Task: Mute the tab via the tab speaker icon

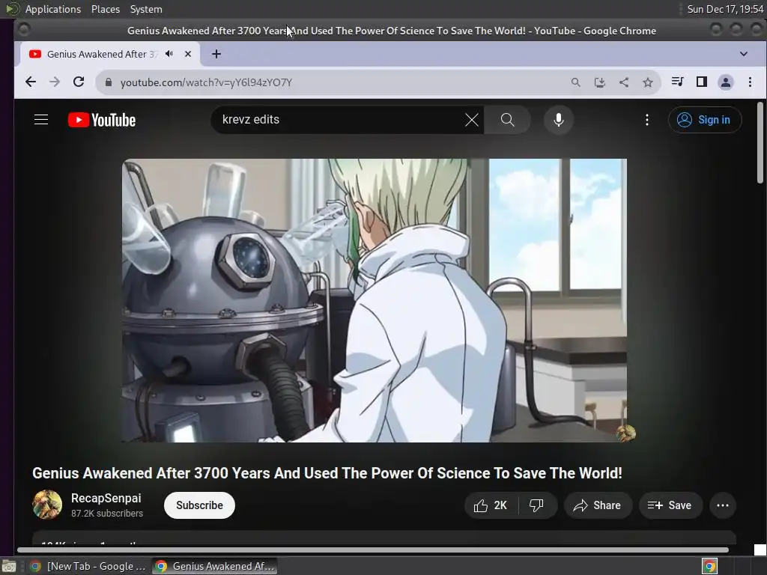Action: (x=169, y=54)
